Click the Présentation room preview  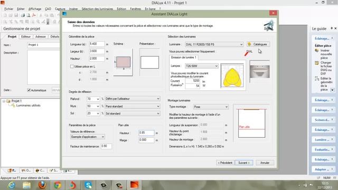pos(149,62)
